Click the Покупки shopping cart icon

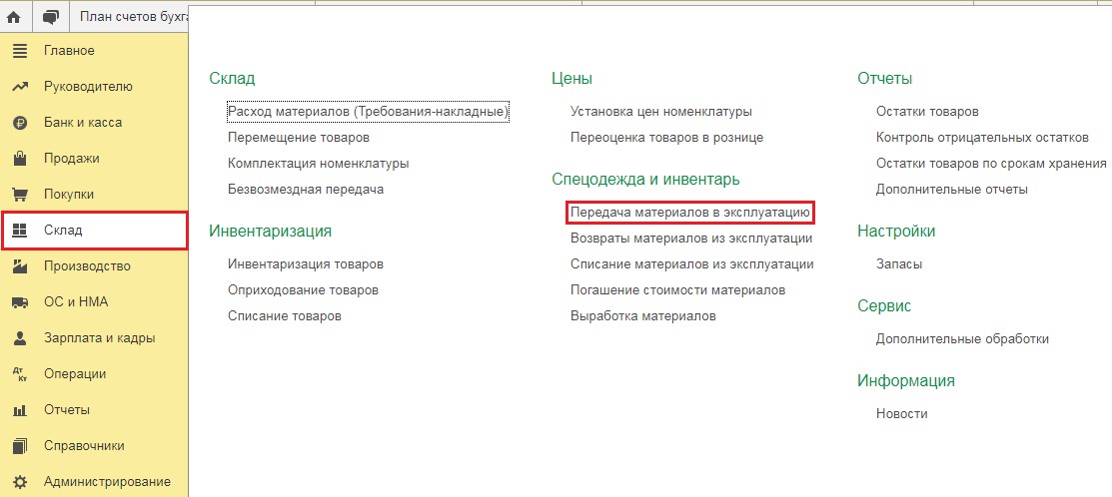pyautogui.click(x=19, y=195)
